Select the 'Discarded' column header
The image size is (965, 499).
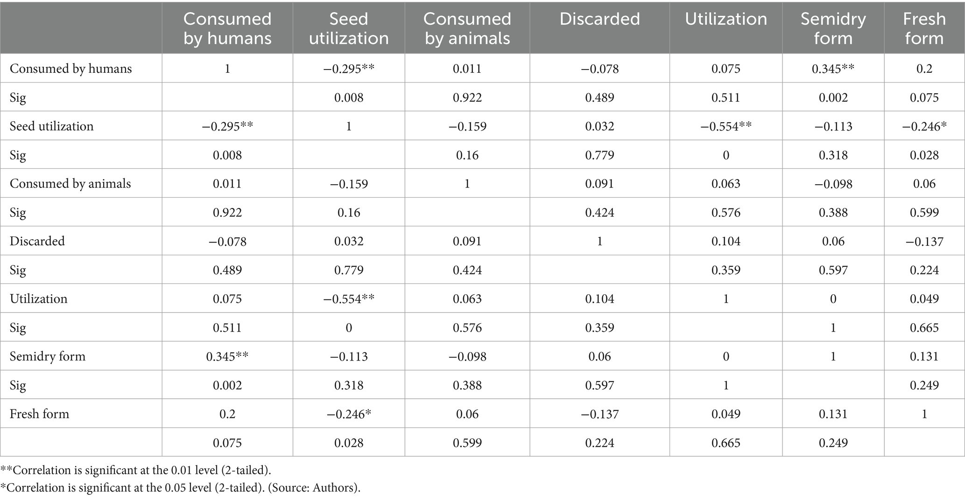(x=599, y=19)
